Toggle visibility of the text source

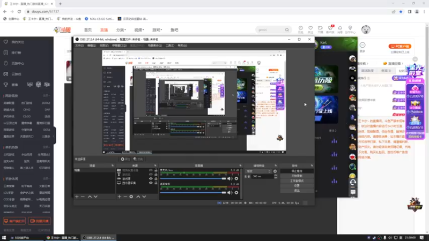tap(151, 175)
